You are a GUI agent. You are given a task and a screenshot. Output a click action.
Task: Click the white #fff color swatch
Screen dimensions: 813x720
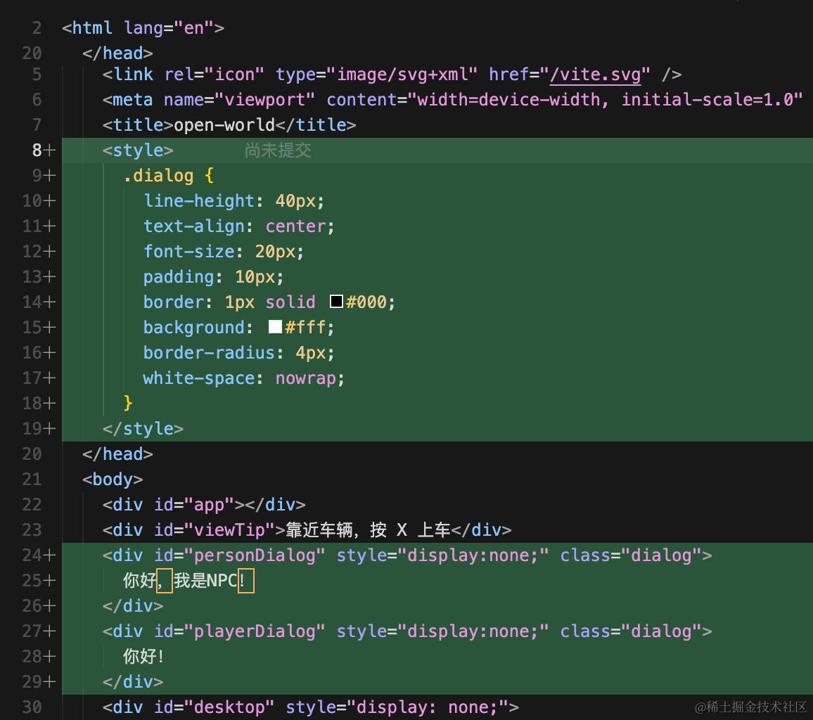pyautogui.click(x=275, y=326)
